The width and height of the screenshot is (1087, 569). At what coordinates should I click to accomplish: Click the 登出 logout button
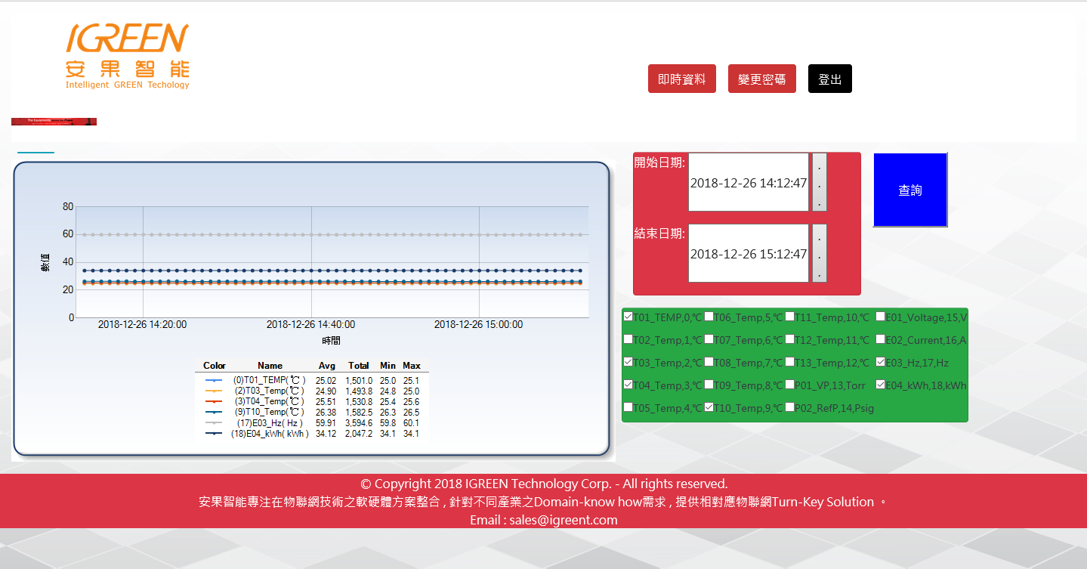click(829, 79)
